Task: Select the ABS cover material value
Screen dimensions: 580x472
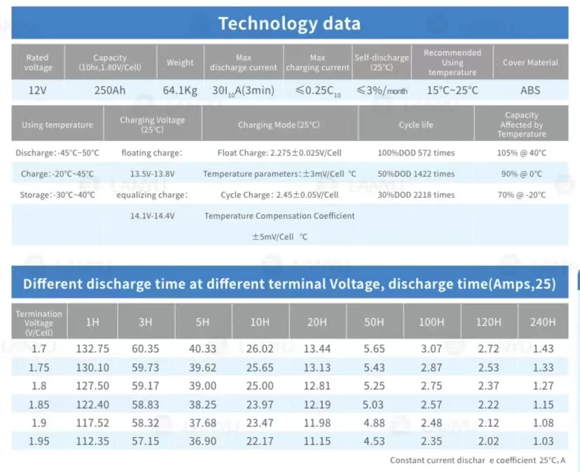Action: tap(530, 90)
